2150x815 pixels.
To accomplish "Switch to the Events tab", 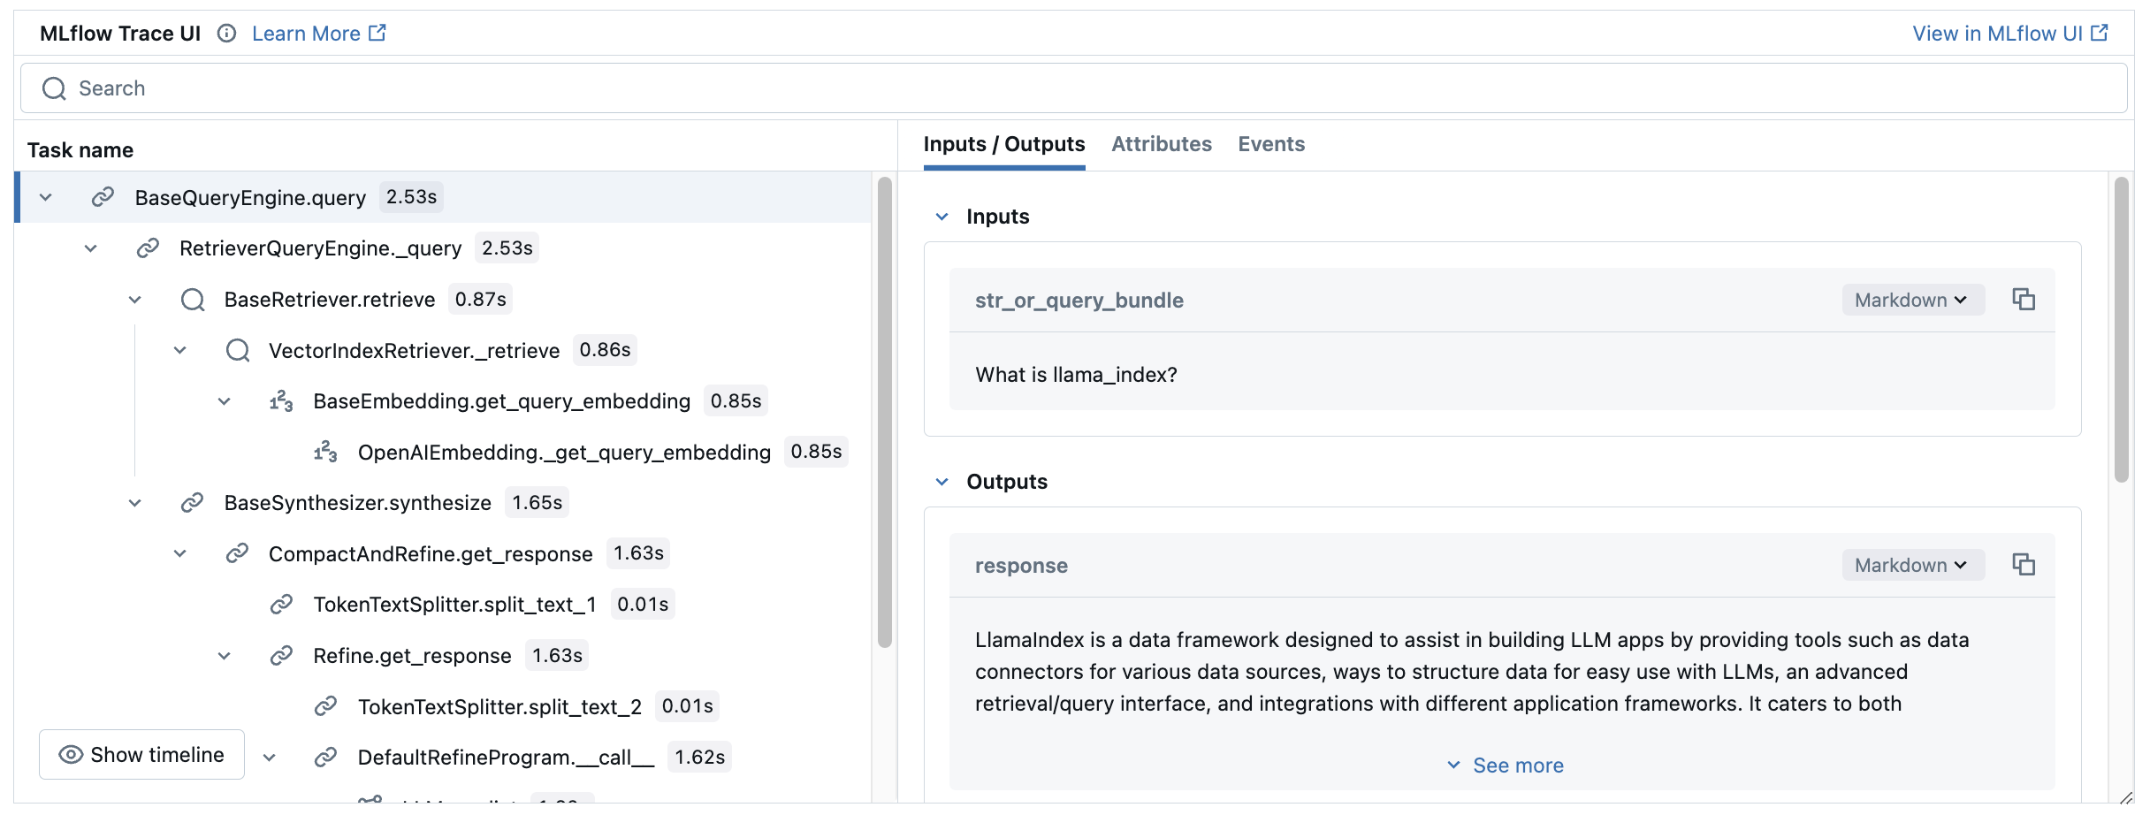I will pos(1270,144).
